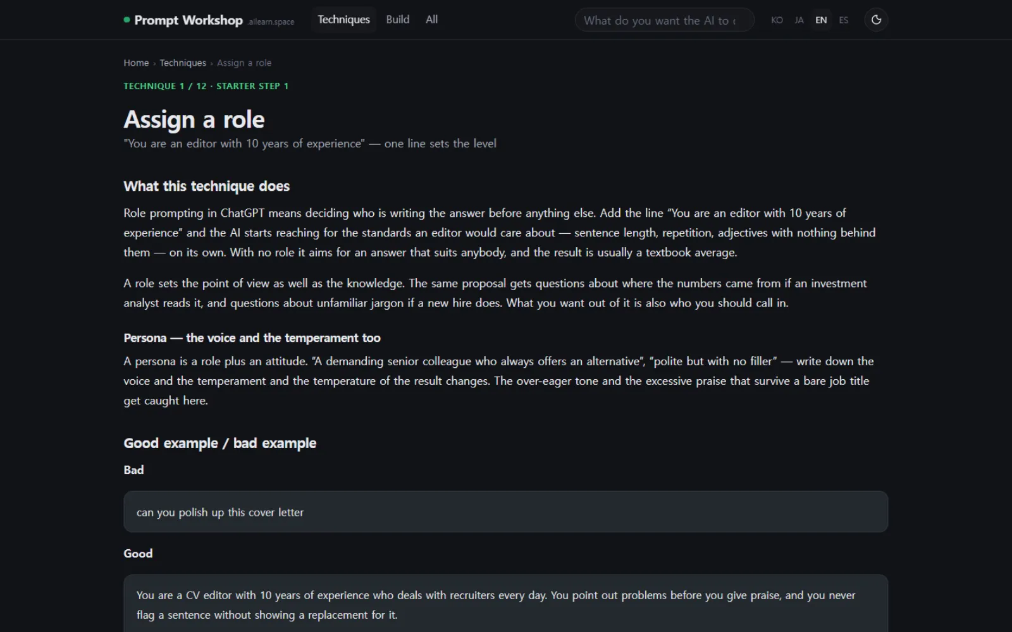Viewport: 1012px width, 632px height.
Task: Open Techniques in the breadcrumb trail
Action: 183,63
